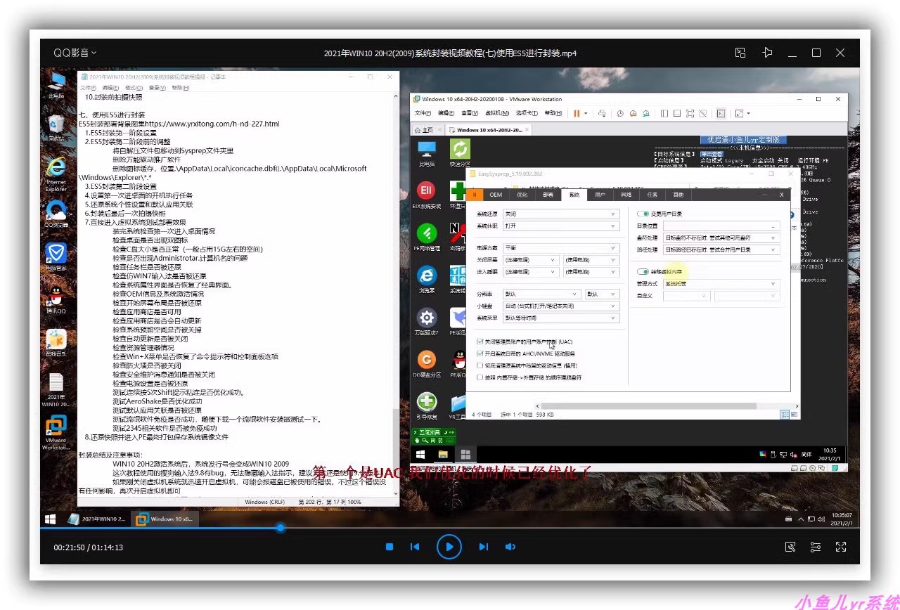The image size is (900, 610).
Task: Toggle the 转移虚拟内存 switch
Action: (643, 271)
